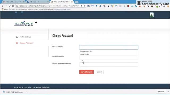Expand the black arrow next to logo
The height and width of the screenshot is (95, 170).
point(36,23)
